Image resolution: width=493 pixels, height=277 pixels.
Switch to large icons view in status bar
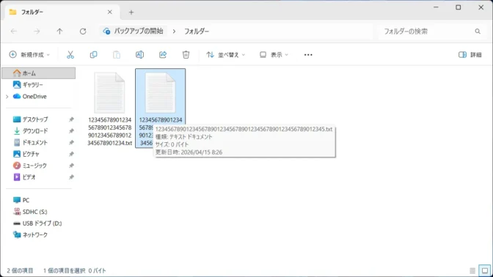pyautogui.click(x=485, y=270)
